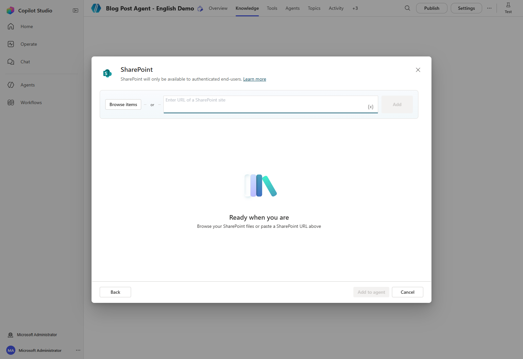Switch to the Agents tab in the top bar
Image resolution: width=523 pixels, height=359 pixels.
pos(293,8)
